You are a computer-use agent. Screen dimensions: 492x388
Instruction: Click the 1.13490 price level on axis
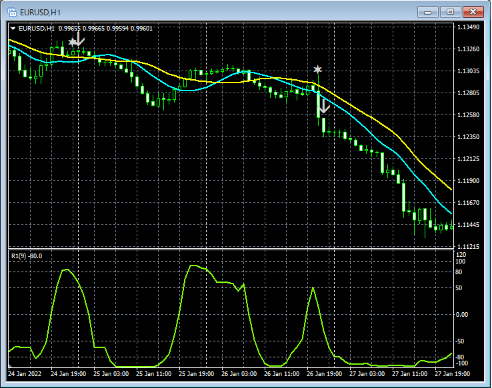point(469,27)
